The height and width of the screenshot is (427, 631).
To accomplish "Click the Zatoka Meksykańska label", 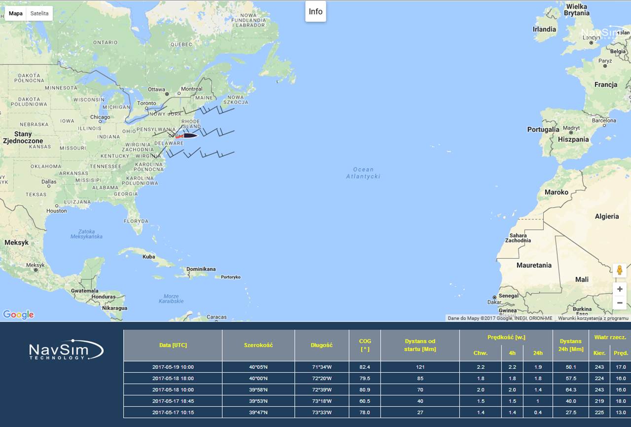I will tap(86, 234).
